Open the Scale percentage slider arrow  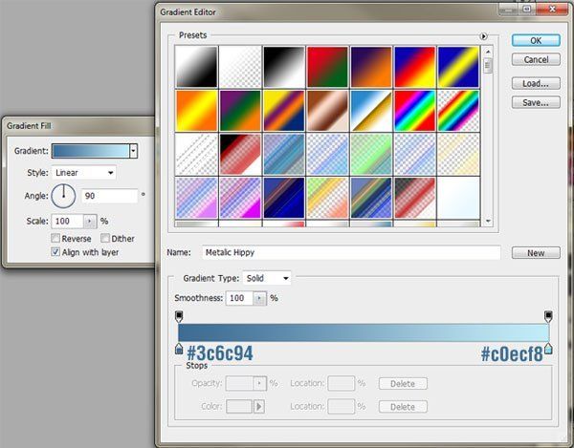(90, 221)
